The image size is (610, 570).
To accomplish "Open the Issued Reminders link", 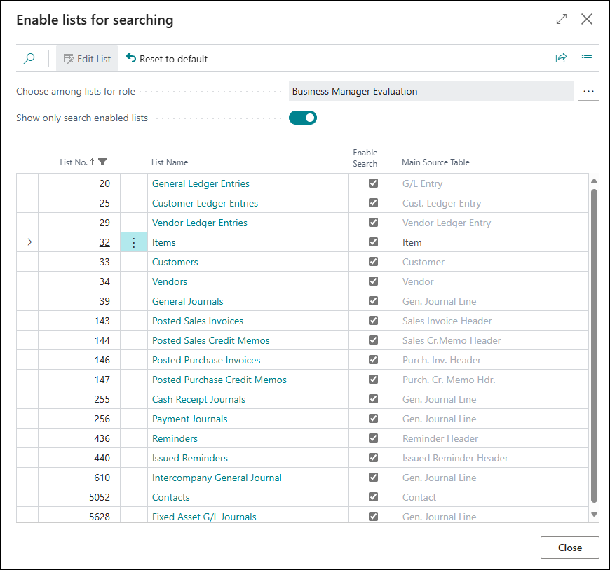I will pos(189,458).
